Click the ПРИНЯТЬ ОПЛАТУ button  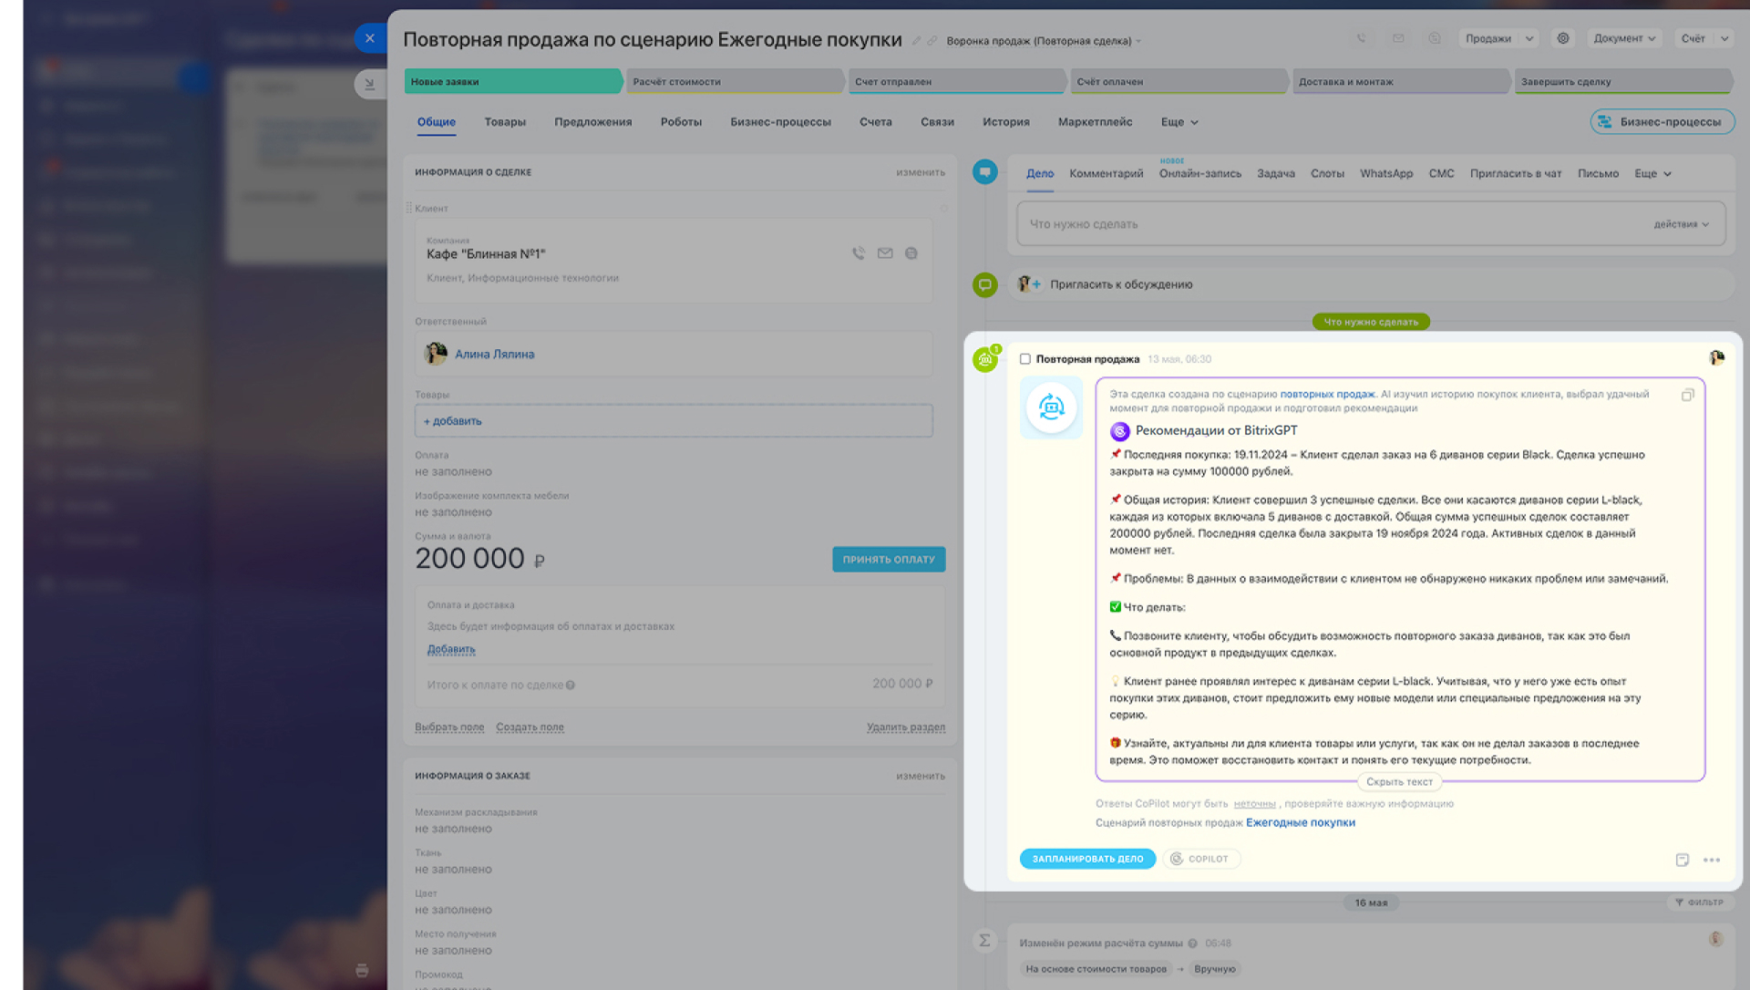tap(889, 560)
